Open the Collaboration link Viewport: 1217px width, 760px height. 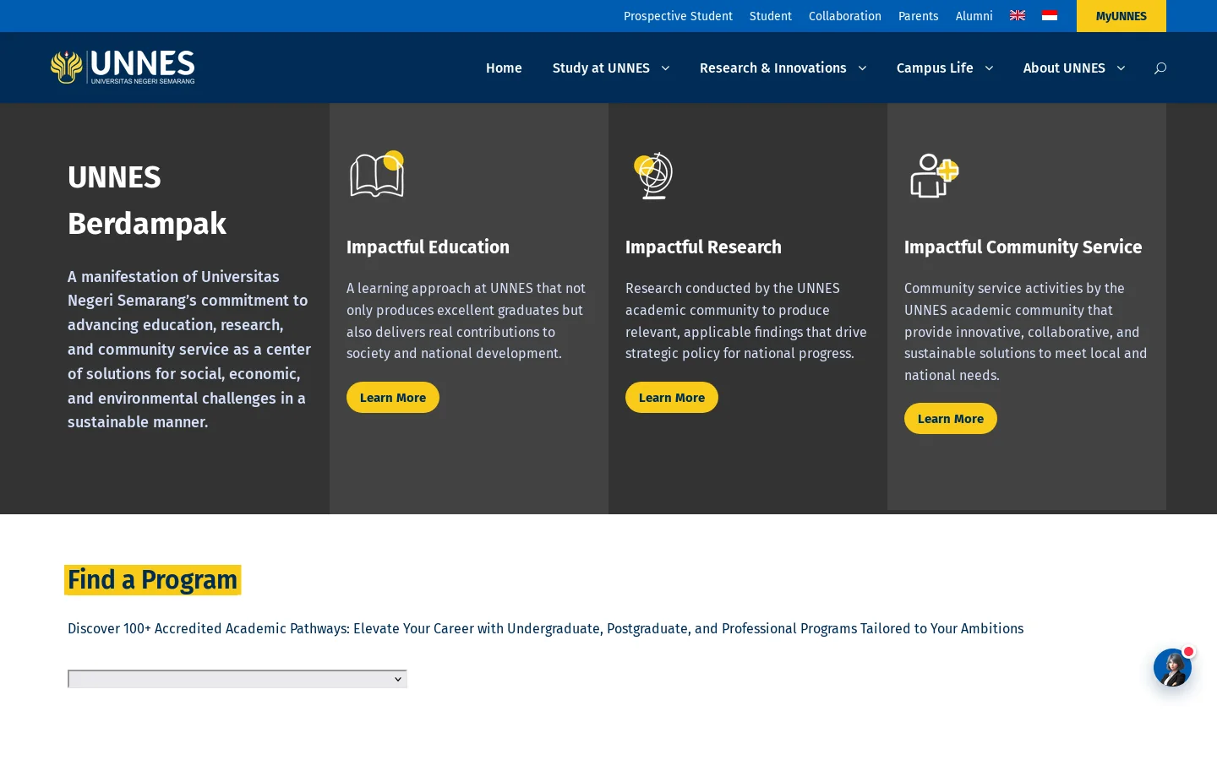(845, 16)
